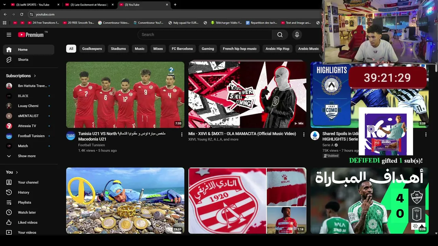Open Repartition des tach... bookmark
Viewport: 438px width, 246px height.
point(261,23)
